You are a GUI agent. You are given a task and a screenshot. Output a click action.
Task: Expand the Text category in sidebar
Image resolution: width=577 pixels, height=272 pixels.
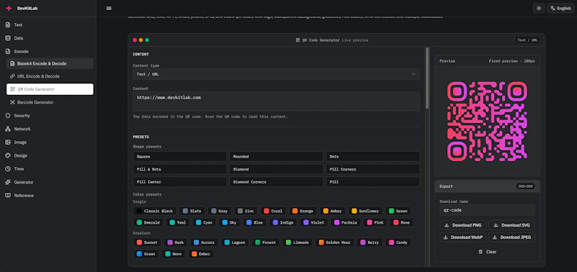[x=48, y=25]
